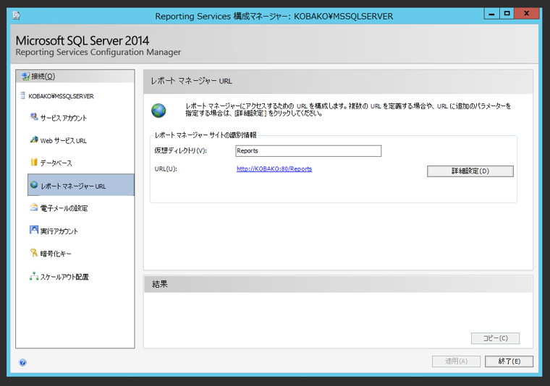Open the スケールアウト配置 page

(x=64, y=277)
